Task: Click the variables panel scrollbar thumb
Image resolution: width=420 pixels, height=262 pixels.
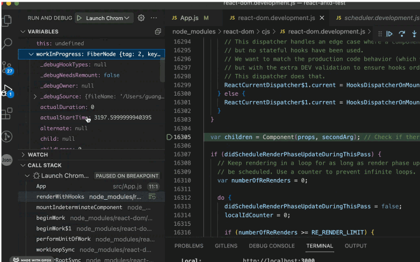Action: pyautogui.click(x=162, y=70)
